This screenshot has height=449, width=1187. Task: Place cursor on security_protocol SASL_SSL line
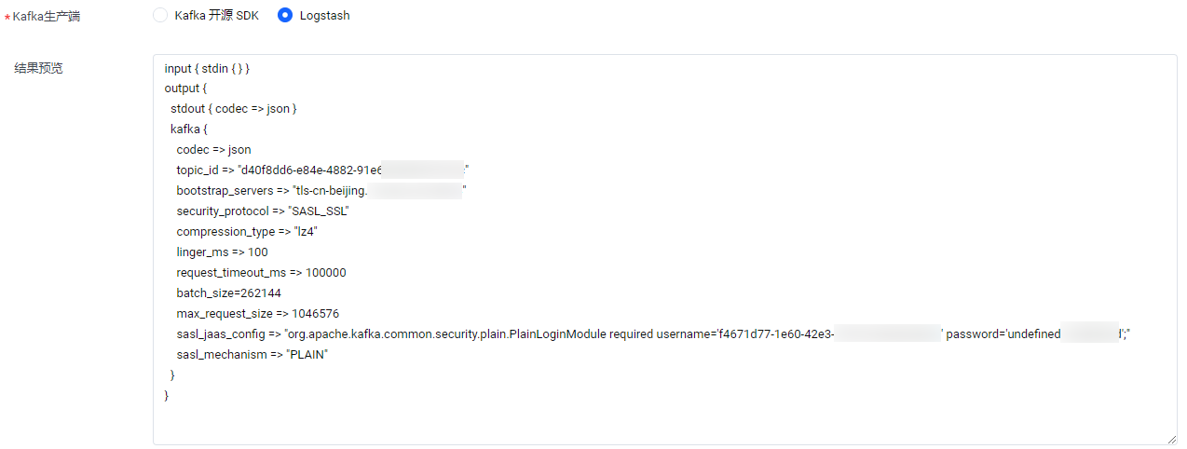(263, 211)
